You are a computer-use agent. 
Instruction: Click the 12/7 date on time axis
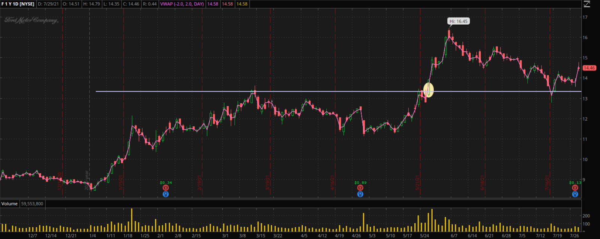pos(33,236)
